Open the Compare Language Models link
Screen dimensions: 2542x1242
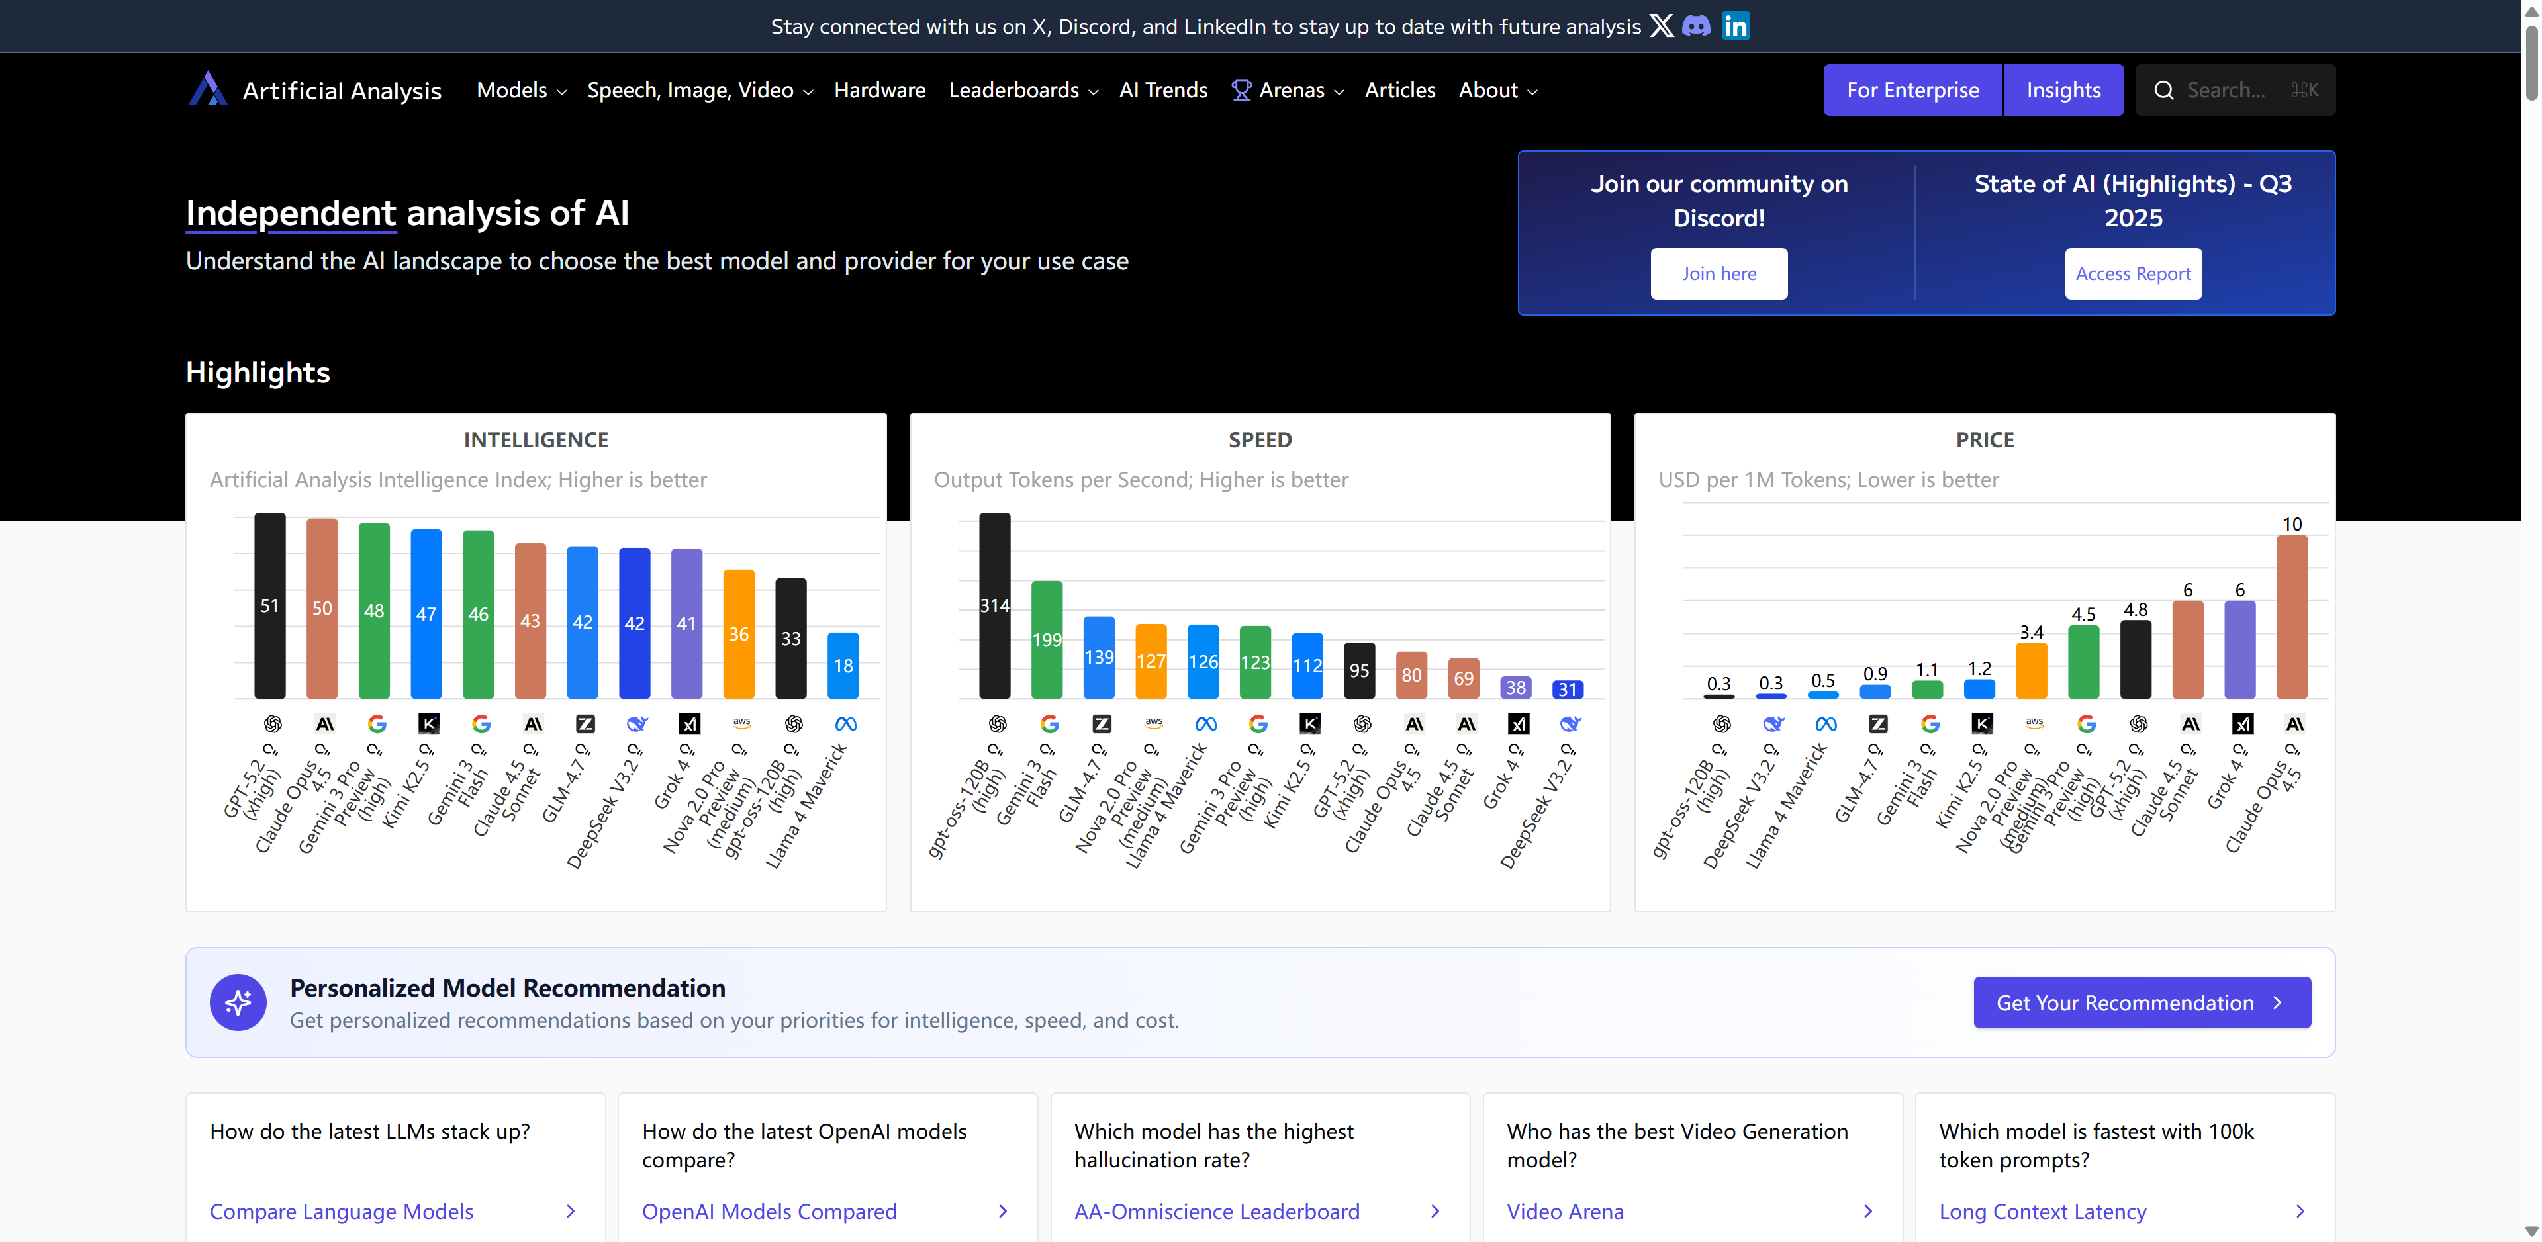[x=342, y=1212]
